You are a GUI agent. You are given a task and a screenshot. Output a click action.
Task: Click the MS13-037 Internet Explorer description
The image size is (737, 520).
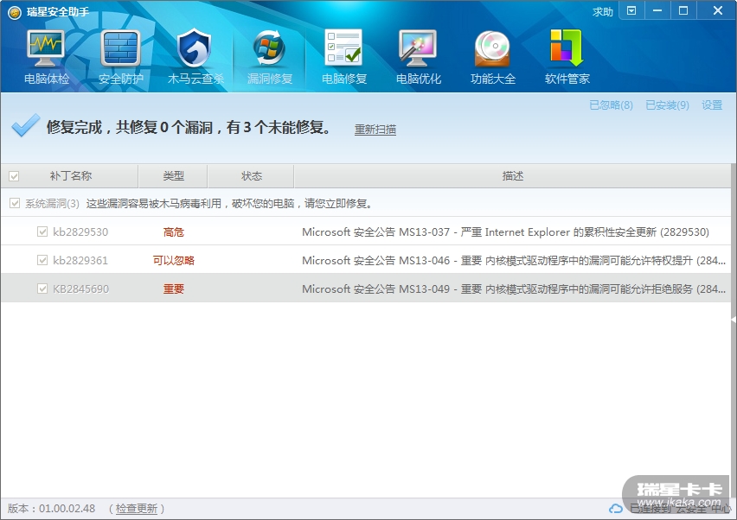point(505,231)
